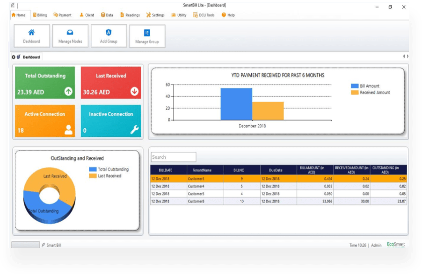
Task: Switch to the DCU Tools tab
Action: click(204, 15)
